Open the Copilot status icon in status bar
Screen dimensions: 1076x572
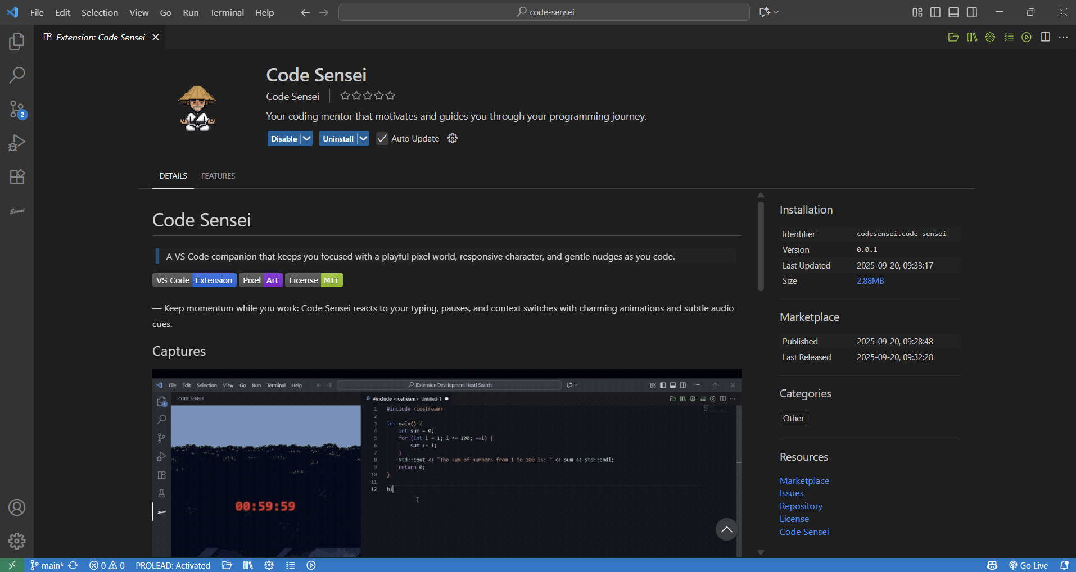(992, 565)
